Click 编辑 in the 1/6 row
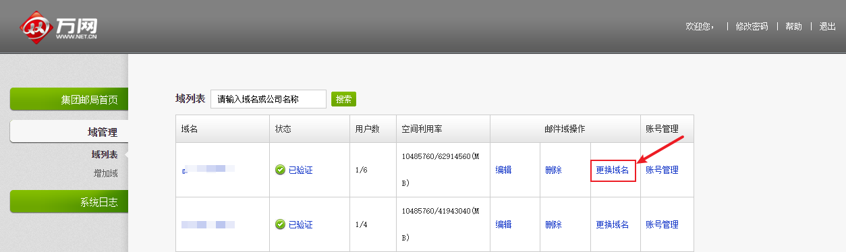Screen dimensions: 846x252 coord(503,170)
